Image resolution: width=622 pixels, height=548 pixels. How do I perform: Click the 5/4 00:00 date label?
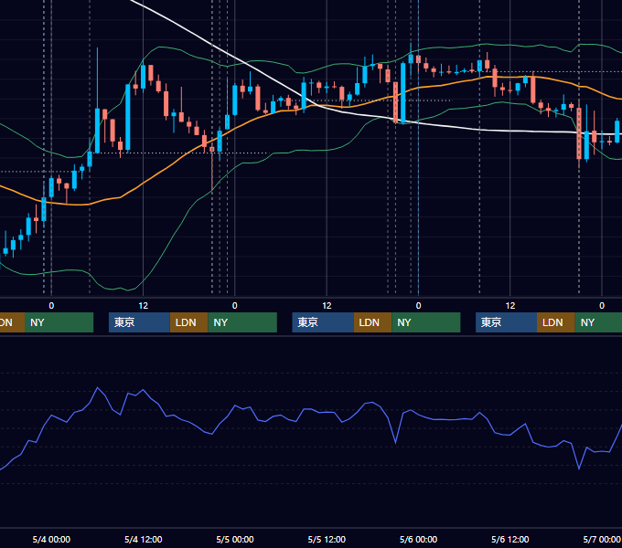[x=51, y=539]
